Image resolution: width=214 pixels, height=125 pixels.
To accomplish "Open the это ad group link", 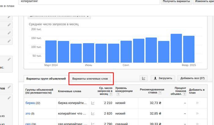I will (28, 113).
